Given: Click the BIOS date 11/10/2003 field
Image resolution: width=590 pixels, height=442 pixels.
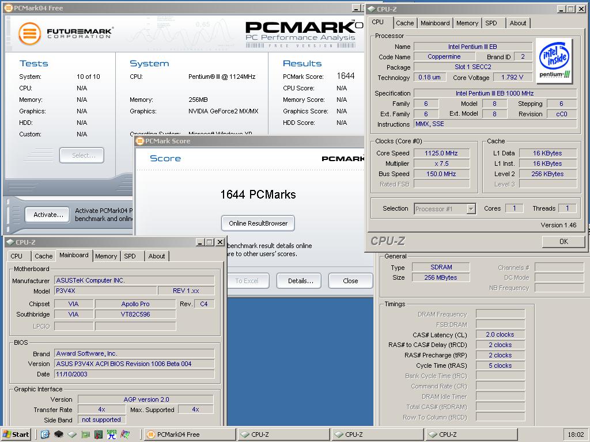Looking at the screenshot, I should pyautogui.click(x=134, y=374).
